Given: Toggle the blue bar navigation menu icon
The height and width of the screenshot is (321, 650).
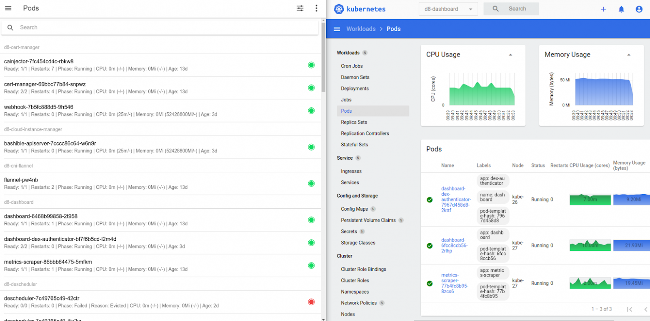Looking at the screenshot, I should coord(337,29).
